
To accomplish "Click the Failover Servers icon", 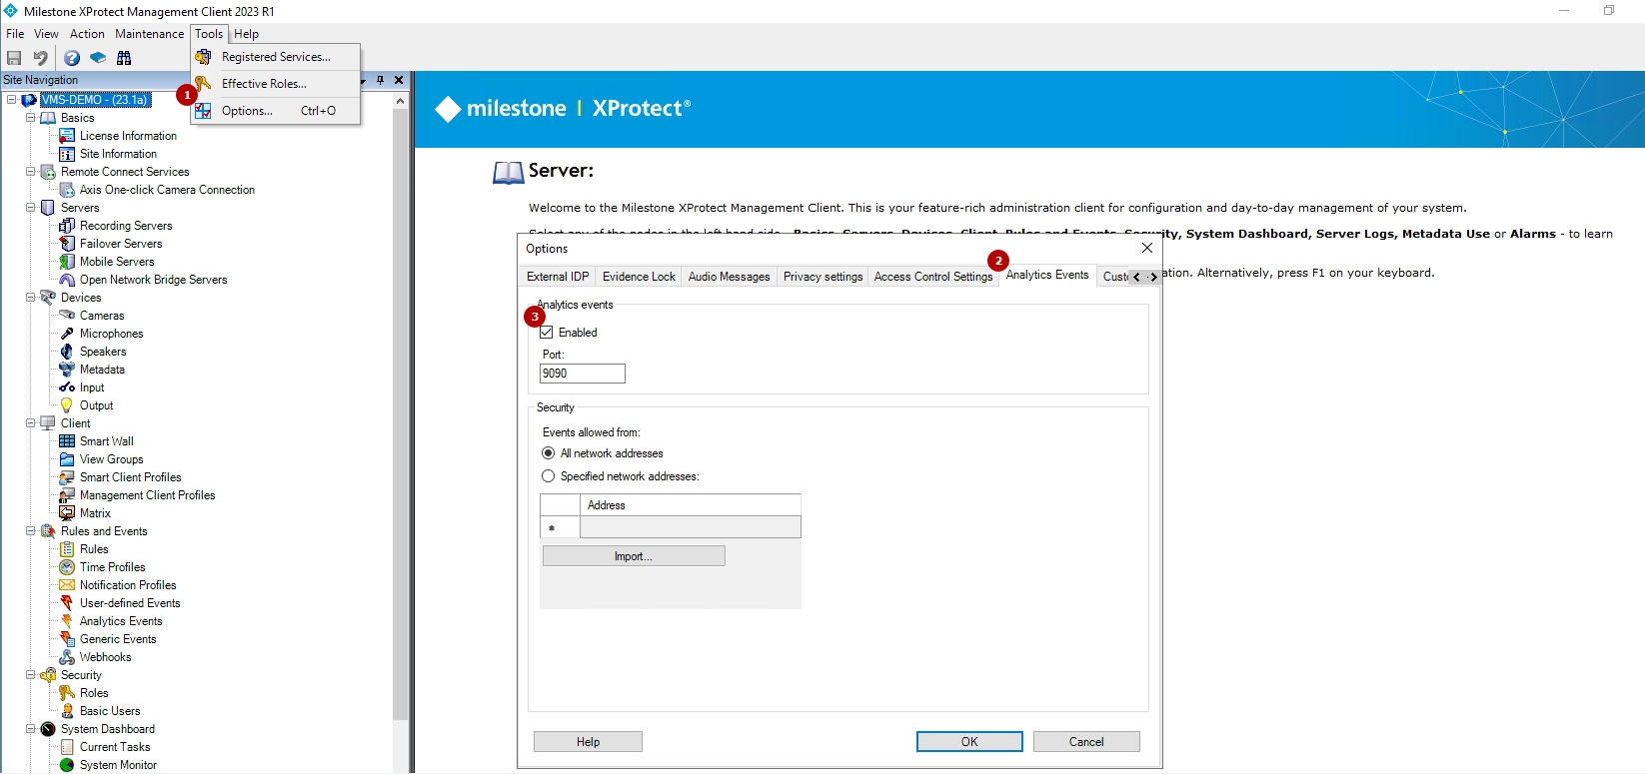I will click(x=67, y=244).
